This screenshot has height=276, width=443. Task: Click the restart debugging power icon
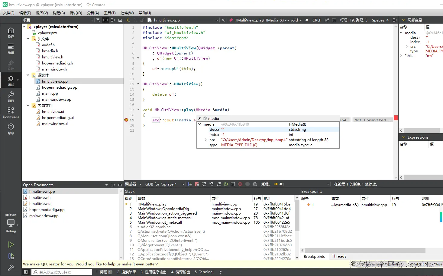coord(226,184)
